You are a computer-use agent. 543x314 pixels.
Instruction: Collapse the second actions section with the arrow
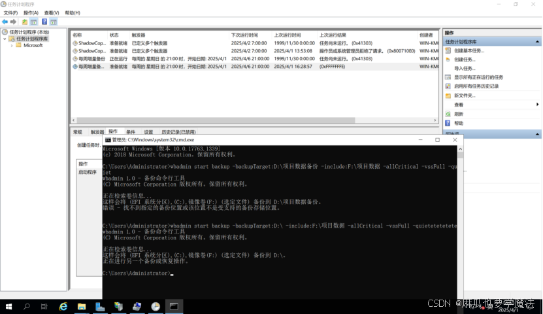pos(537,134)
